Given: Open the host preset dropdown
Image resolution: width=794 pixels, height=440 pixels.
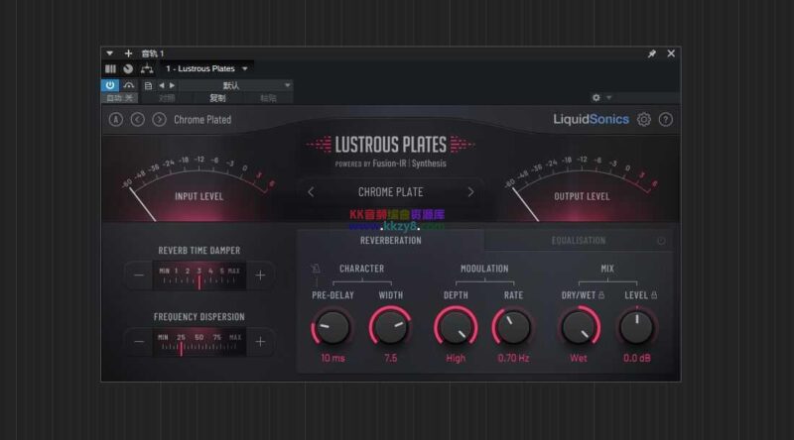Looking at the screenshot, I should pos(235,85).
